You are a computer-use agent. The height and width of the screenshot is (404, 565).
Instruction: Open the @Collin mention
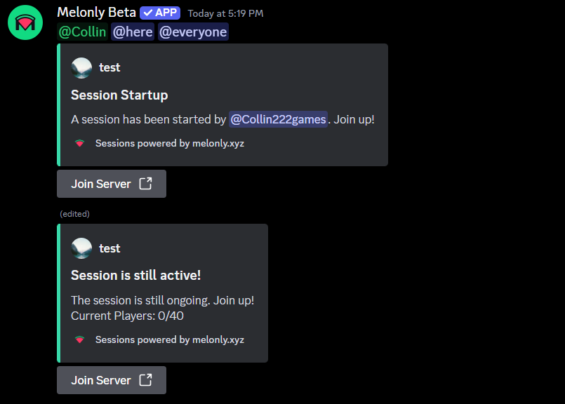click(82, 32)
